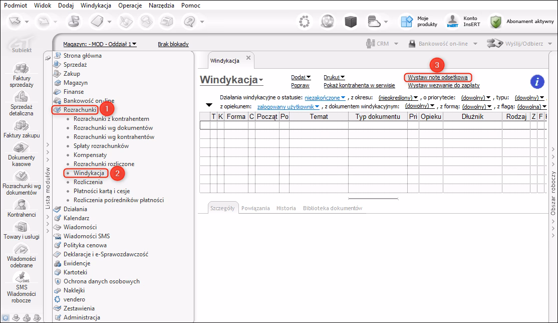
Task: Select Kompensaty in module tree
Action: click(90, 155)
